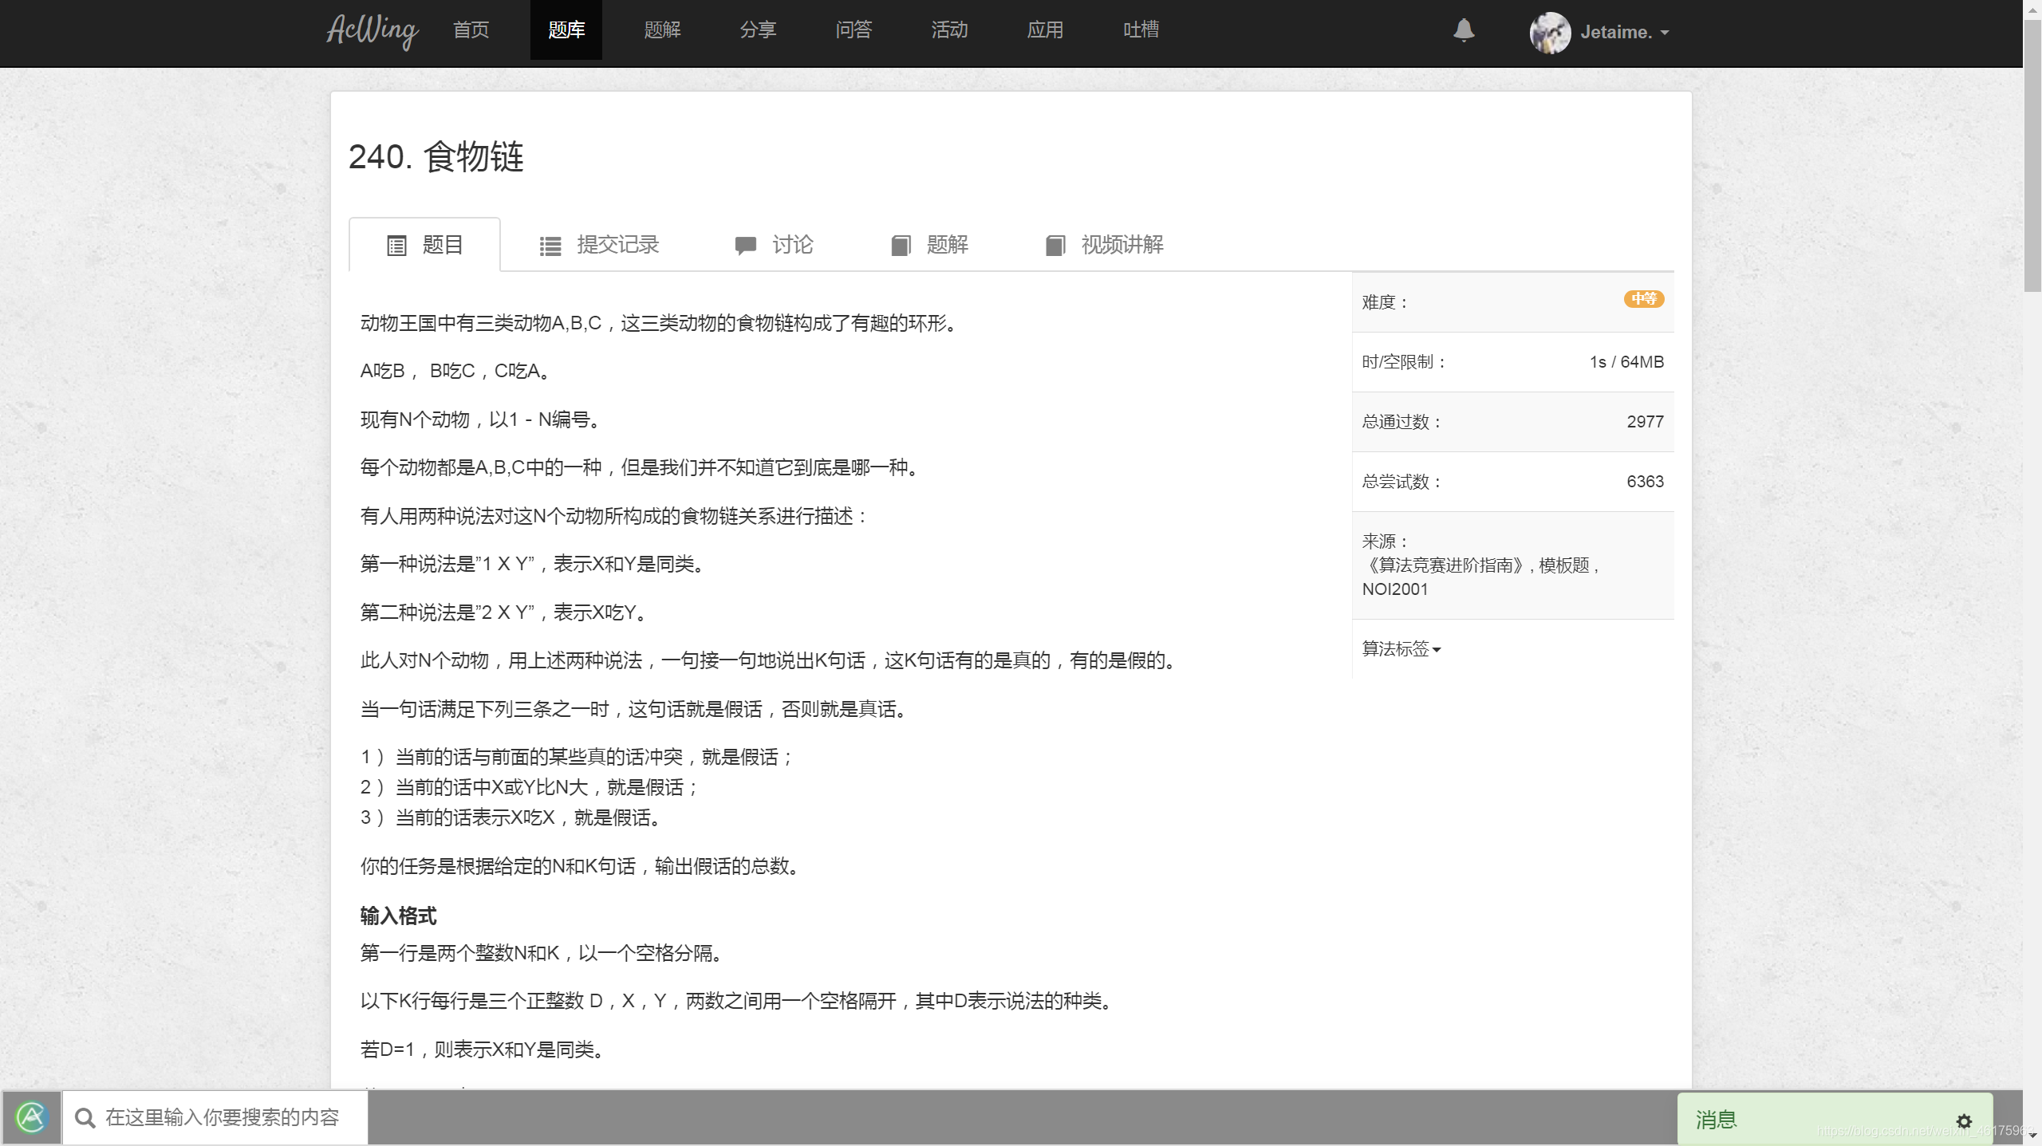Click the book icon on 视频讲解 tab
Screen dimensions: 2042x1146
pos(1055,246)
